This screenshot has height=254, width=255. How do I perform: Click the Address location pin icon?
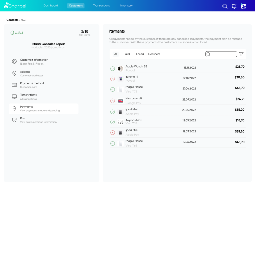pyautogui.click(x=14, y=73)
